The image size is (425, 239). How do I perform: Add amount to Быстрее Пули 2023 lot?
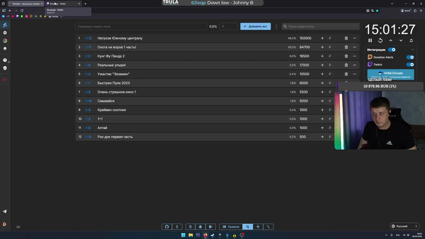(x=322, y=83)
